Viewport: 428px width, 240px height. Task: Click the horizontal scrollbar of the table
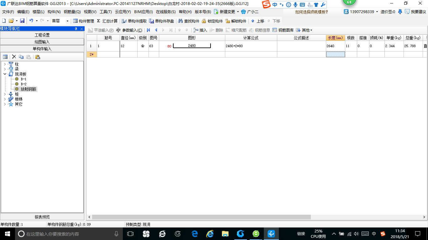201,217
